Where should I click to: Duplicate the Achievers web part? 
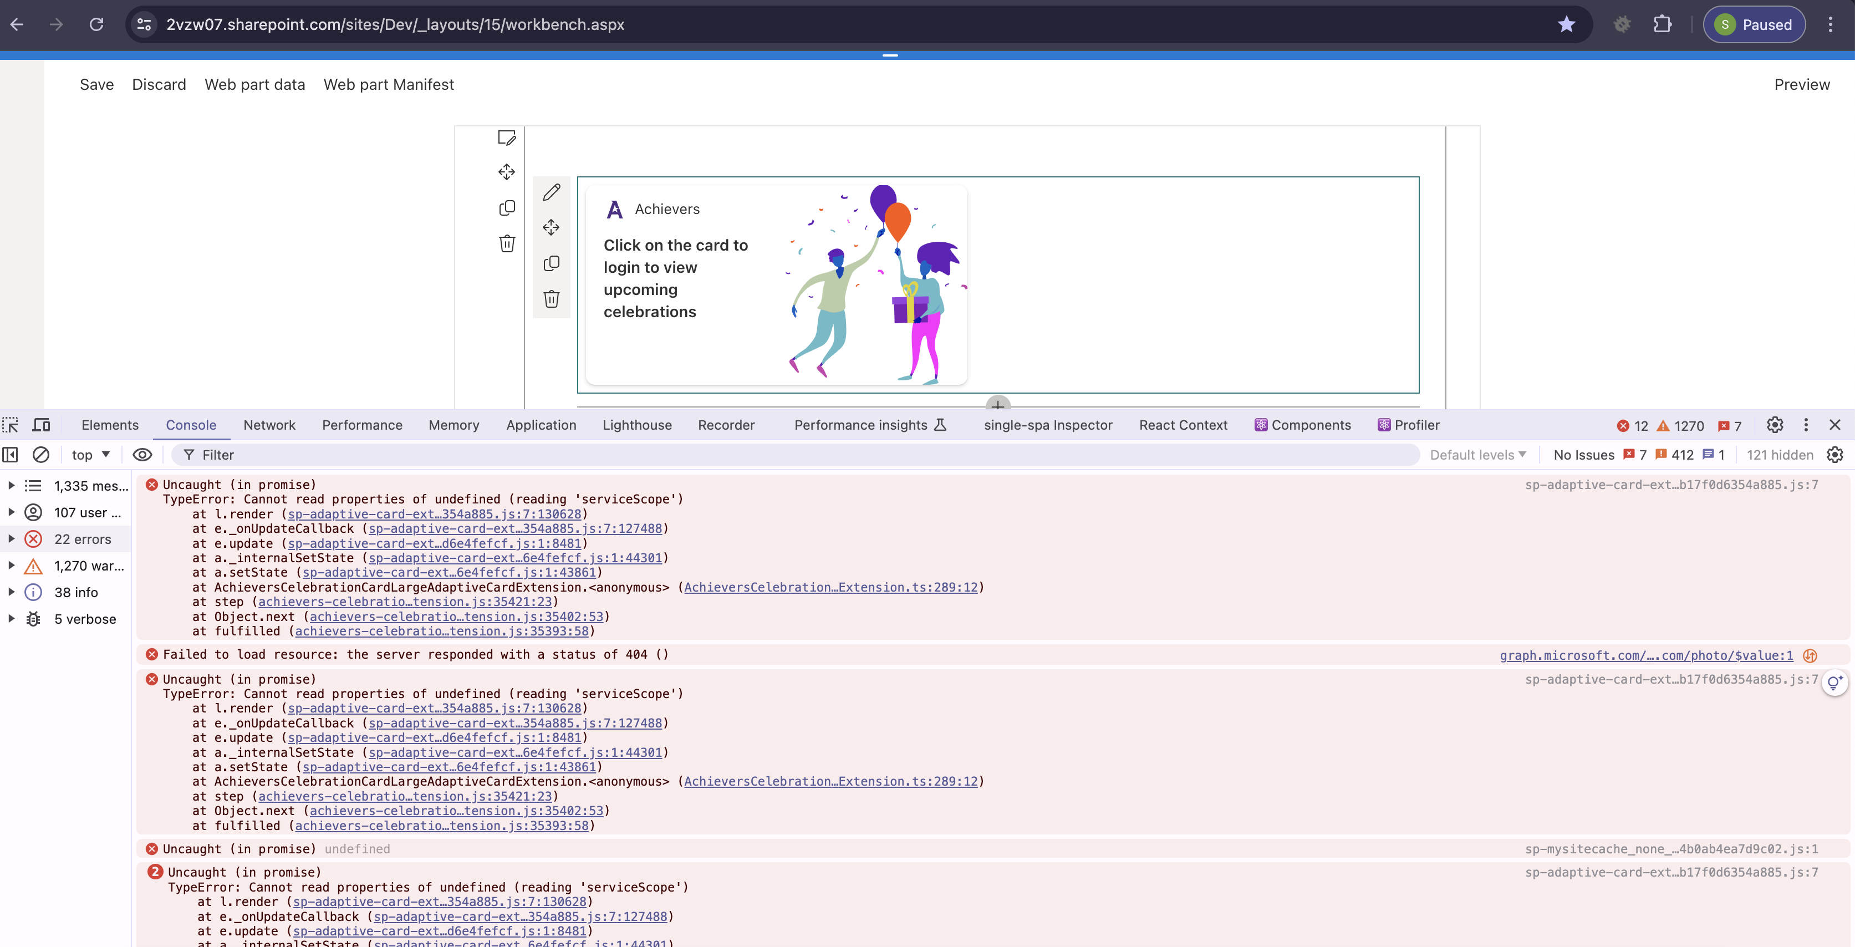coord(552,263)
